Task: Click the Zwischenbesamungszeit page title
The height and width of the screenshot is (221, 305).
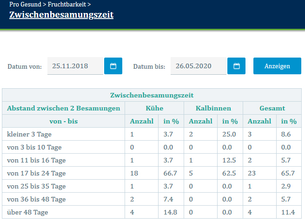Action: (x=61, y=14)
